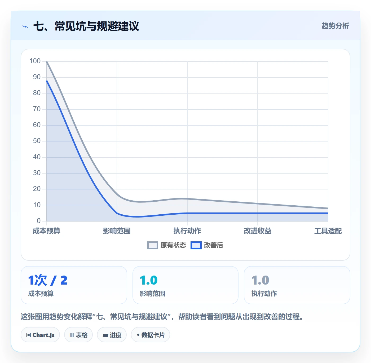Viewport: 371px width, 363px height.
Task: Click the bar icon in 进度 tag
Action: point(105,335)
